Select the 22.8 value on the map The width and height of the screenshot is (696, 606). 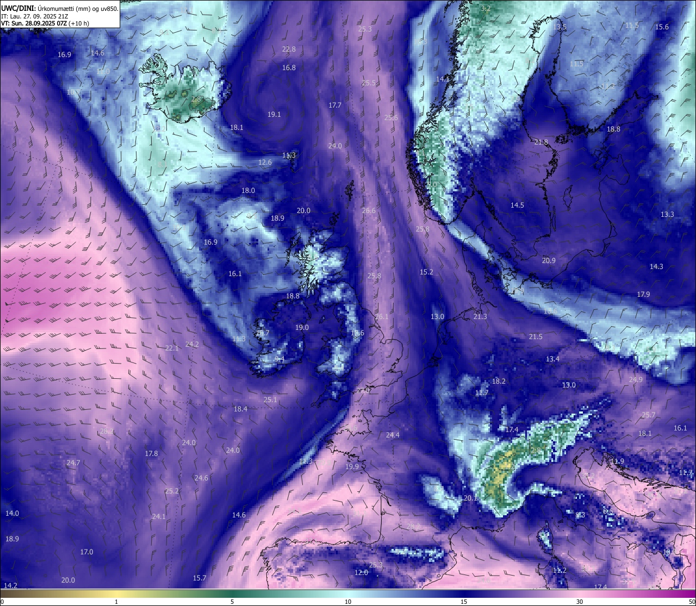(289, 49)
